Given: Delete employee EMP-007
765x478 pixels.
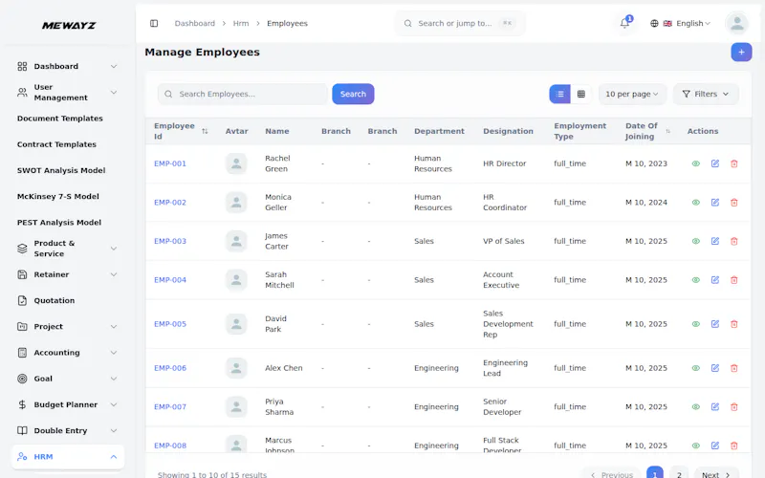Looking at the screenshot, I should click(733, 407).
